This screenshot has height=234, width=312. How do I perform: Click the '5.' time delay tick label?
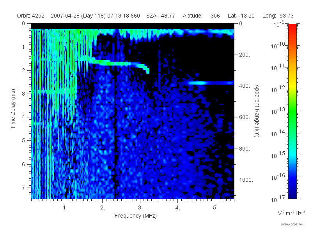point(24,141)
